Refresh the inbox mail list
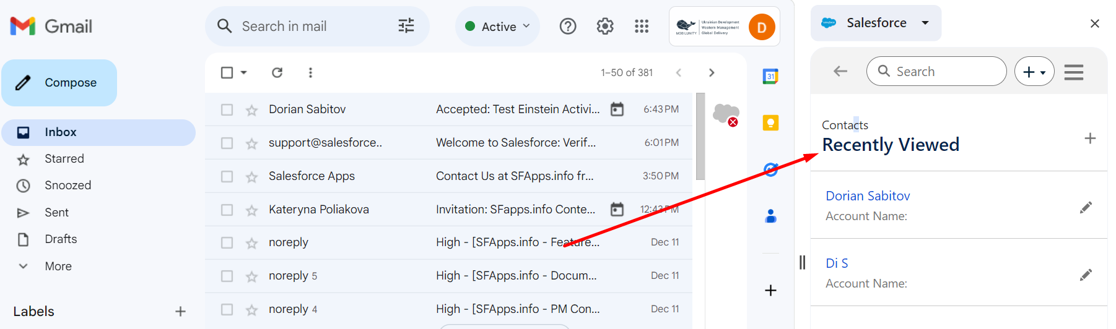 [x=277, y=73]
